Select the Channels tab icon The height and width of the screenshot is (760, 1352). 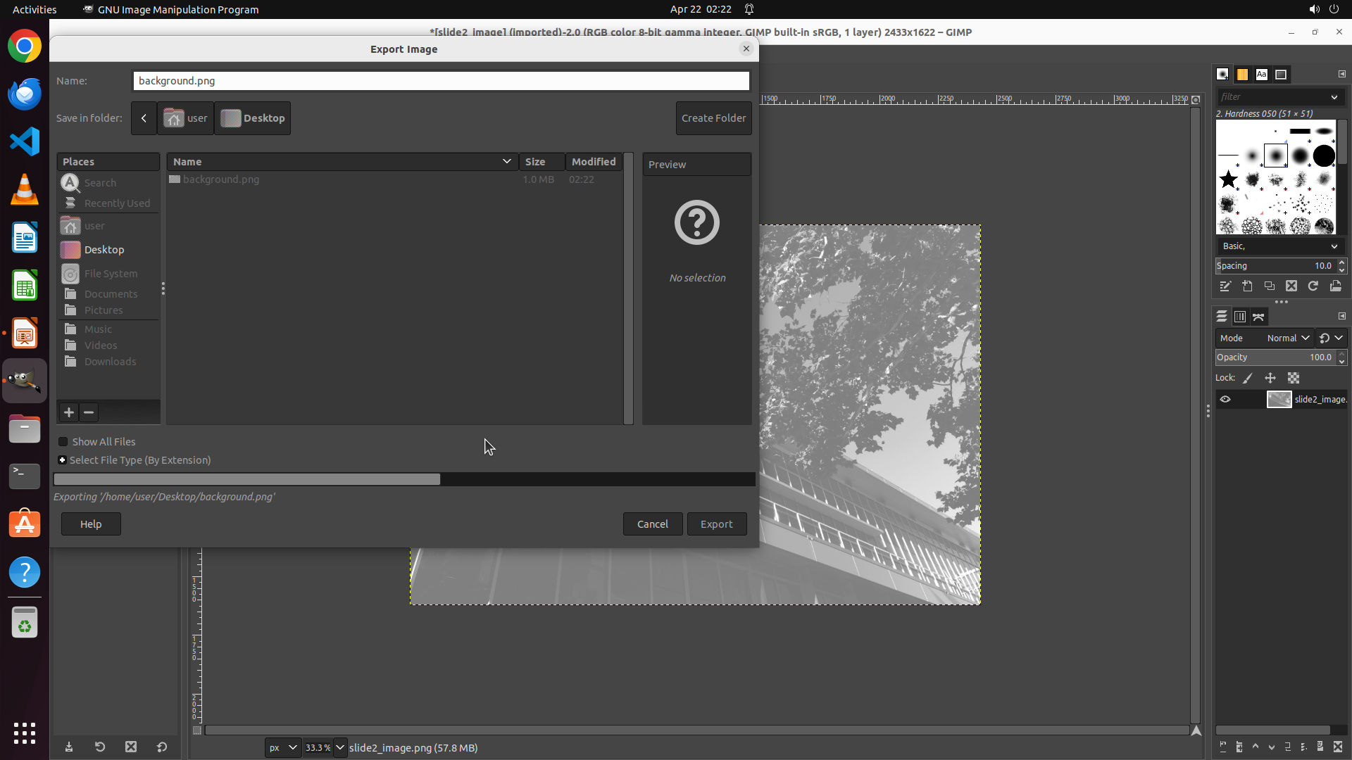pos(1240,317)
